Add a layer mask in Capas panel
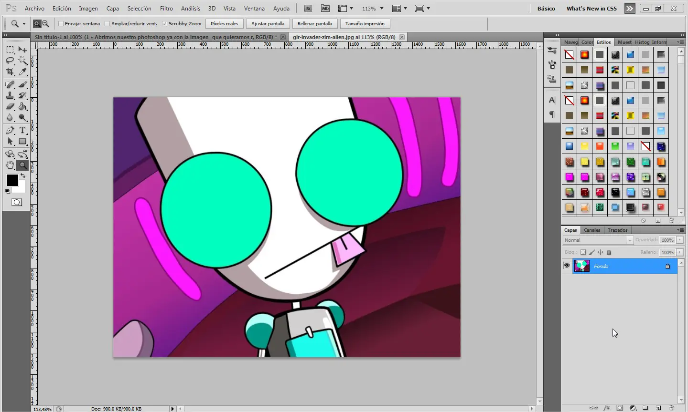 coord(620,408)
